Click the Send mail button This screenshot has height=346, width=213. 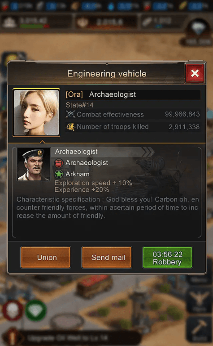(x=107, y=257)
